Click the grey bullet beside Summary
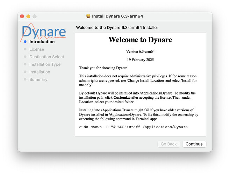This screenshot has height=175, width=230. [25, 79]
